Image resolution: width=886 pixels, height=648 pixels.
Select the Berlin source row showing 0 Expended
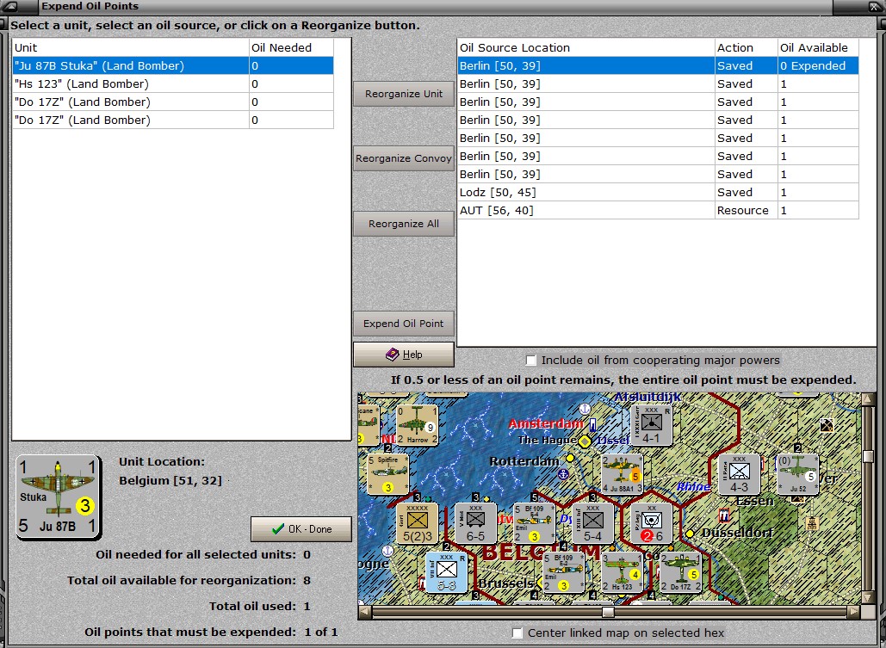pyautogui.click(x=658, y=65)
